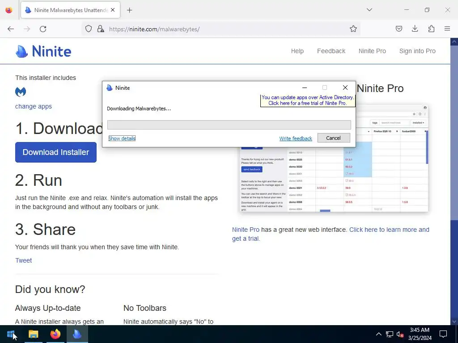Click the change apps link
This screenshot has width=458, height=343.
point(33,106)
